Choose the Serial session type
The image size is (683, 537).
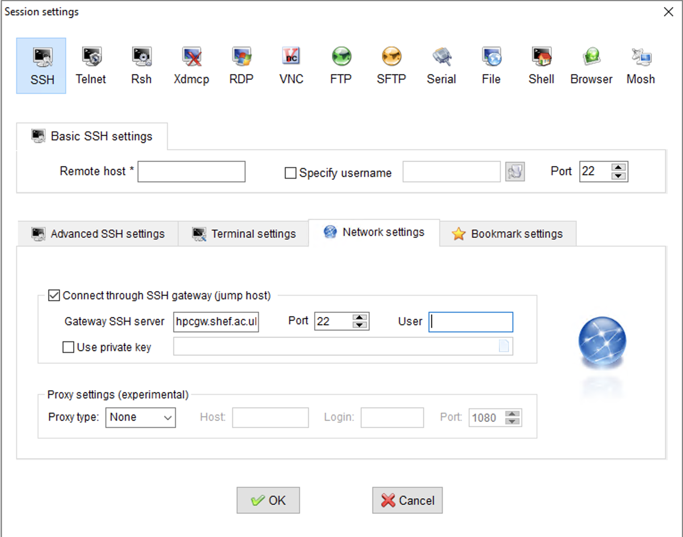pos(441,66)
